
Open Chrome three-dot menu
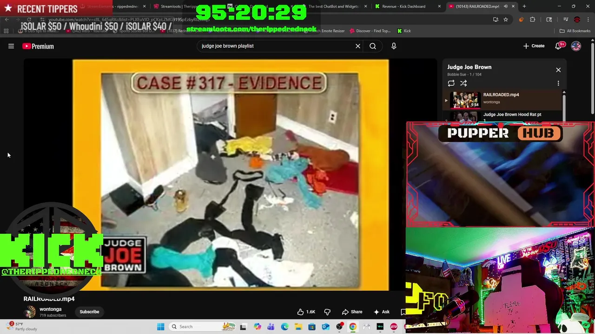588,19
